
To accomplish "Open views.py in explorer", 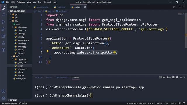I will click(21, 53).
